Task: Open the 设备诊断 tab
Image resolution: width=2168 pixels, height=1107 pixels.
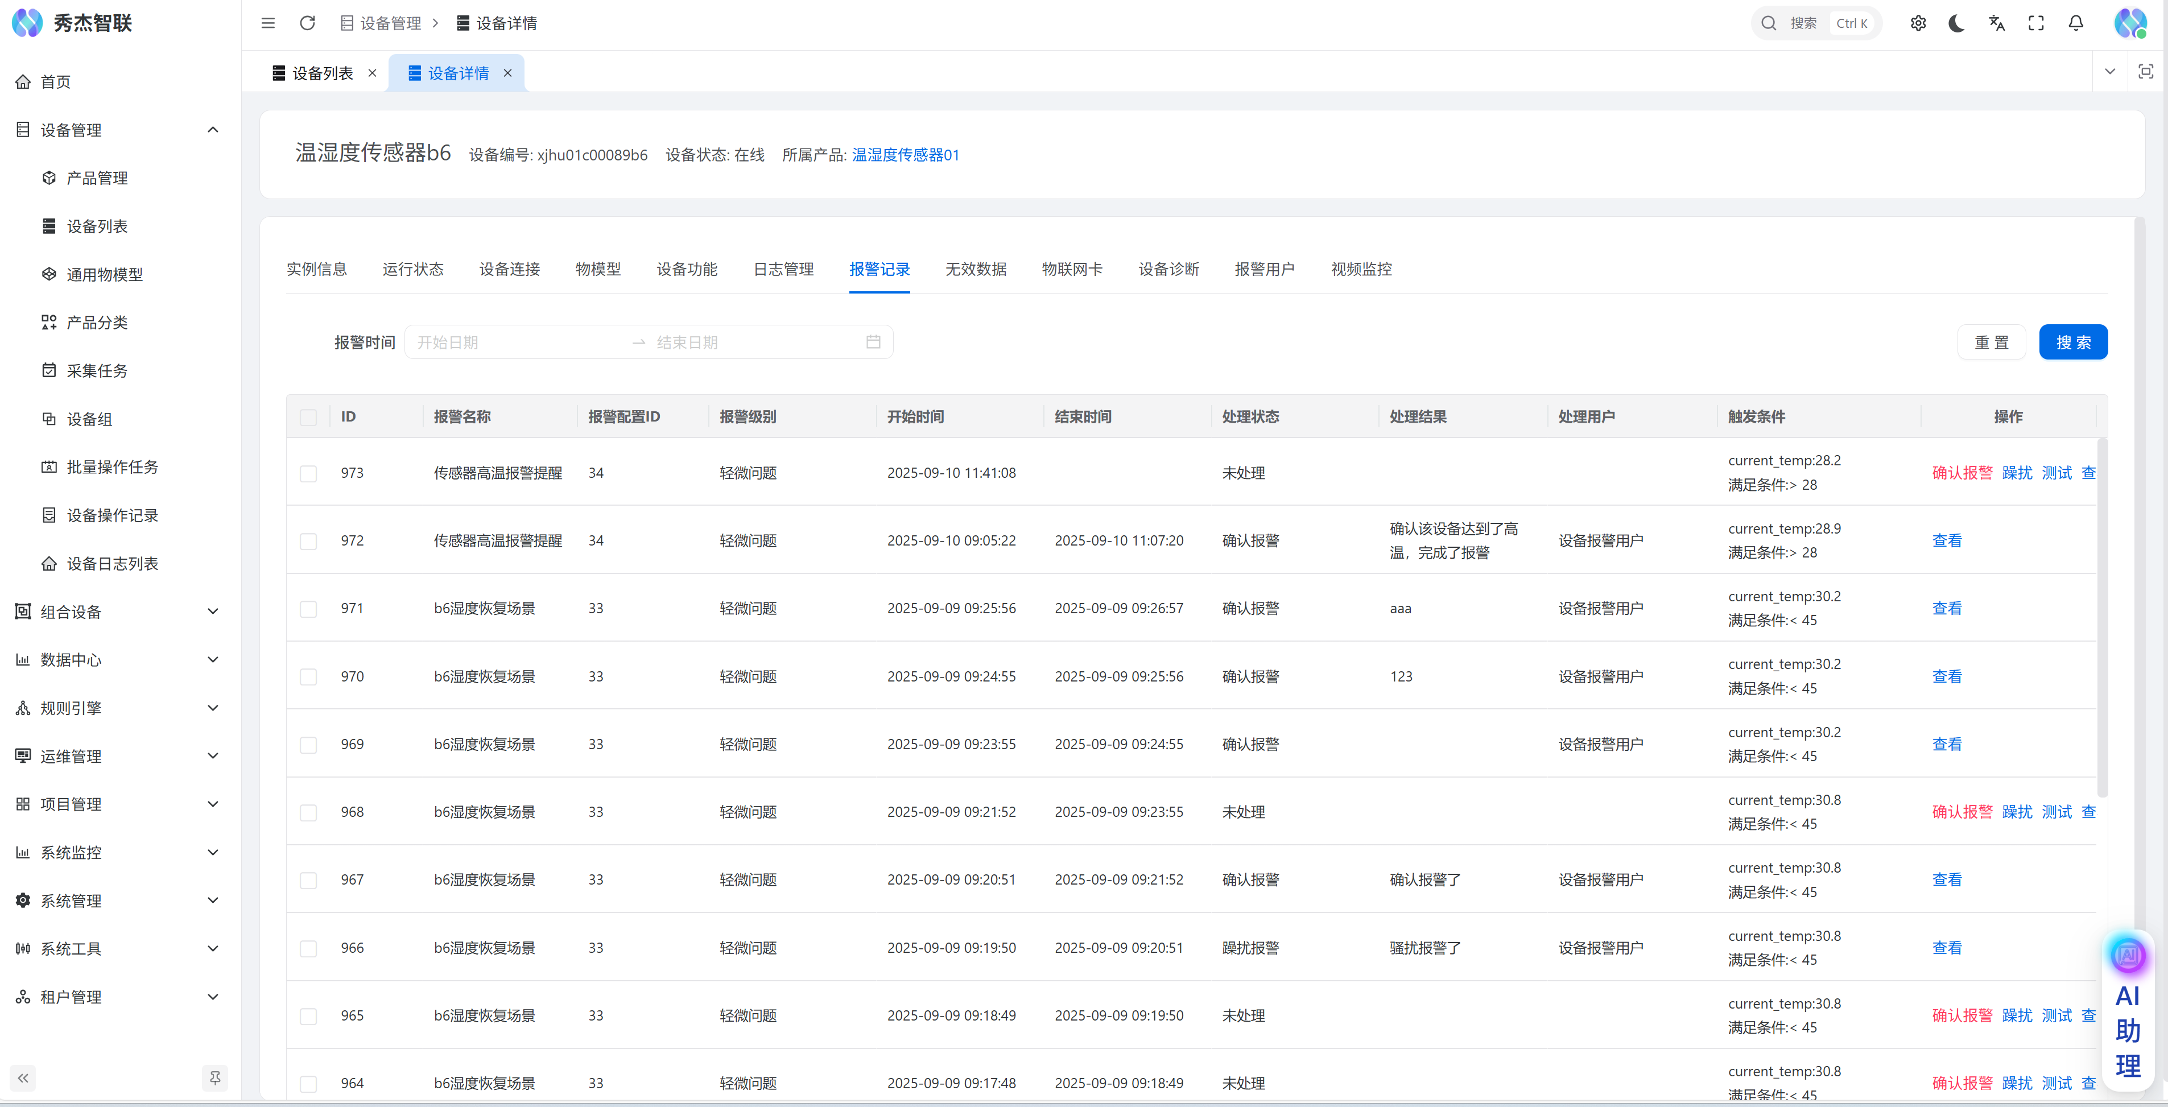Action: pos(1168,270)
